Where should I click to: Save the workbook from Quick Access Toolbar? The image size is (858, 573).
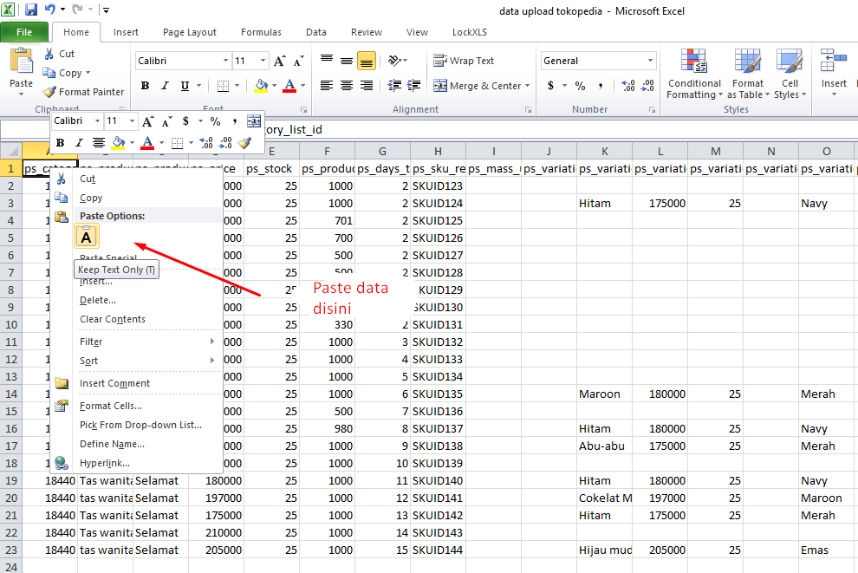tap(32, 9)
